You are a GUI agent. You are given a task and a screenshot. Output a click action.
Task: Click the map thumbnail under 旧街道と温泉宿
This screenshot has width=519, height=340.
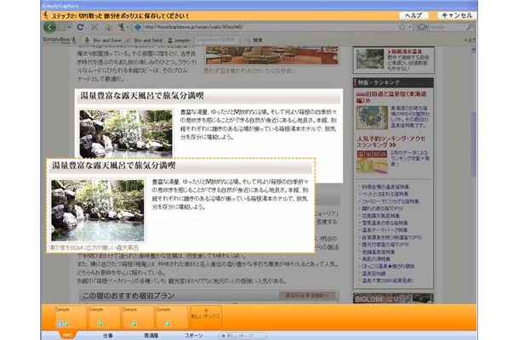point(372,117)
